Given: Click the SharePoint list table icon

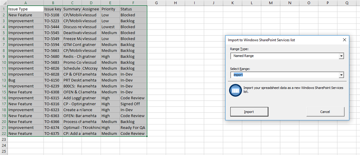Looking at the screenshot, I should pyautogui.click(x=235, y=90).
